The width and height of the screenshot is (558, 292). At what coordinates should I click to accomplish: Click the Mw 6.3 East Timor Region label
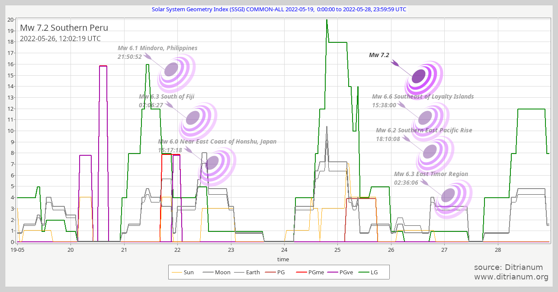click(431, 174)
